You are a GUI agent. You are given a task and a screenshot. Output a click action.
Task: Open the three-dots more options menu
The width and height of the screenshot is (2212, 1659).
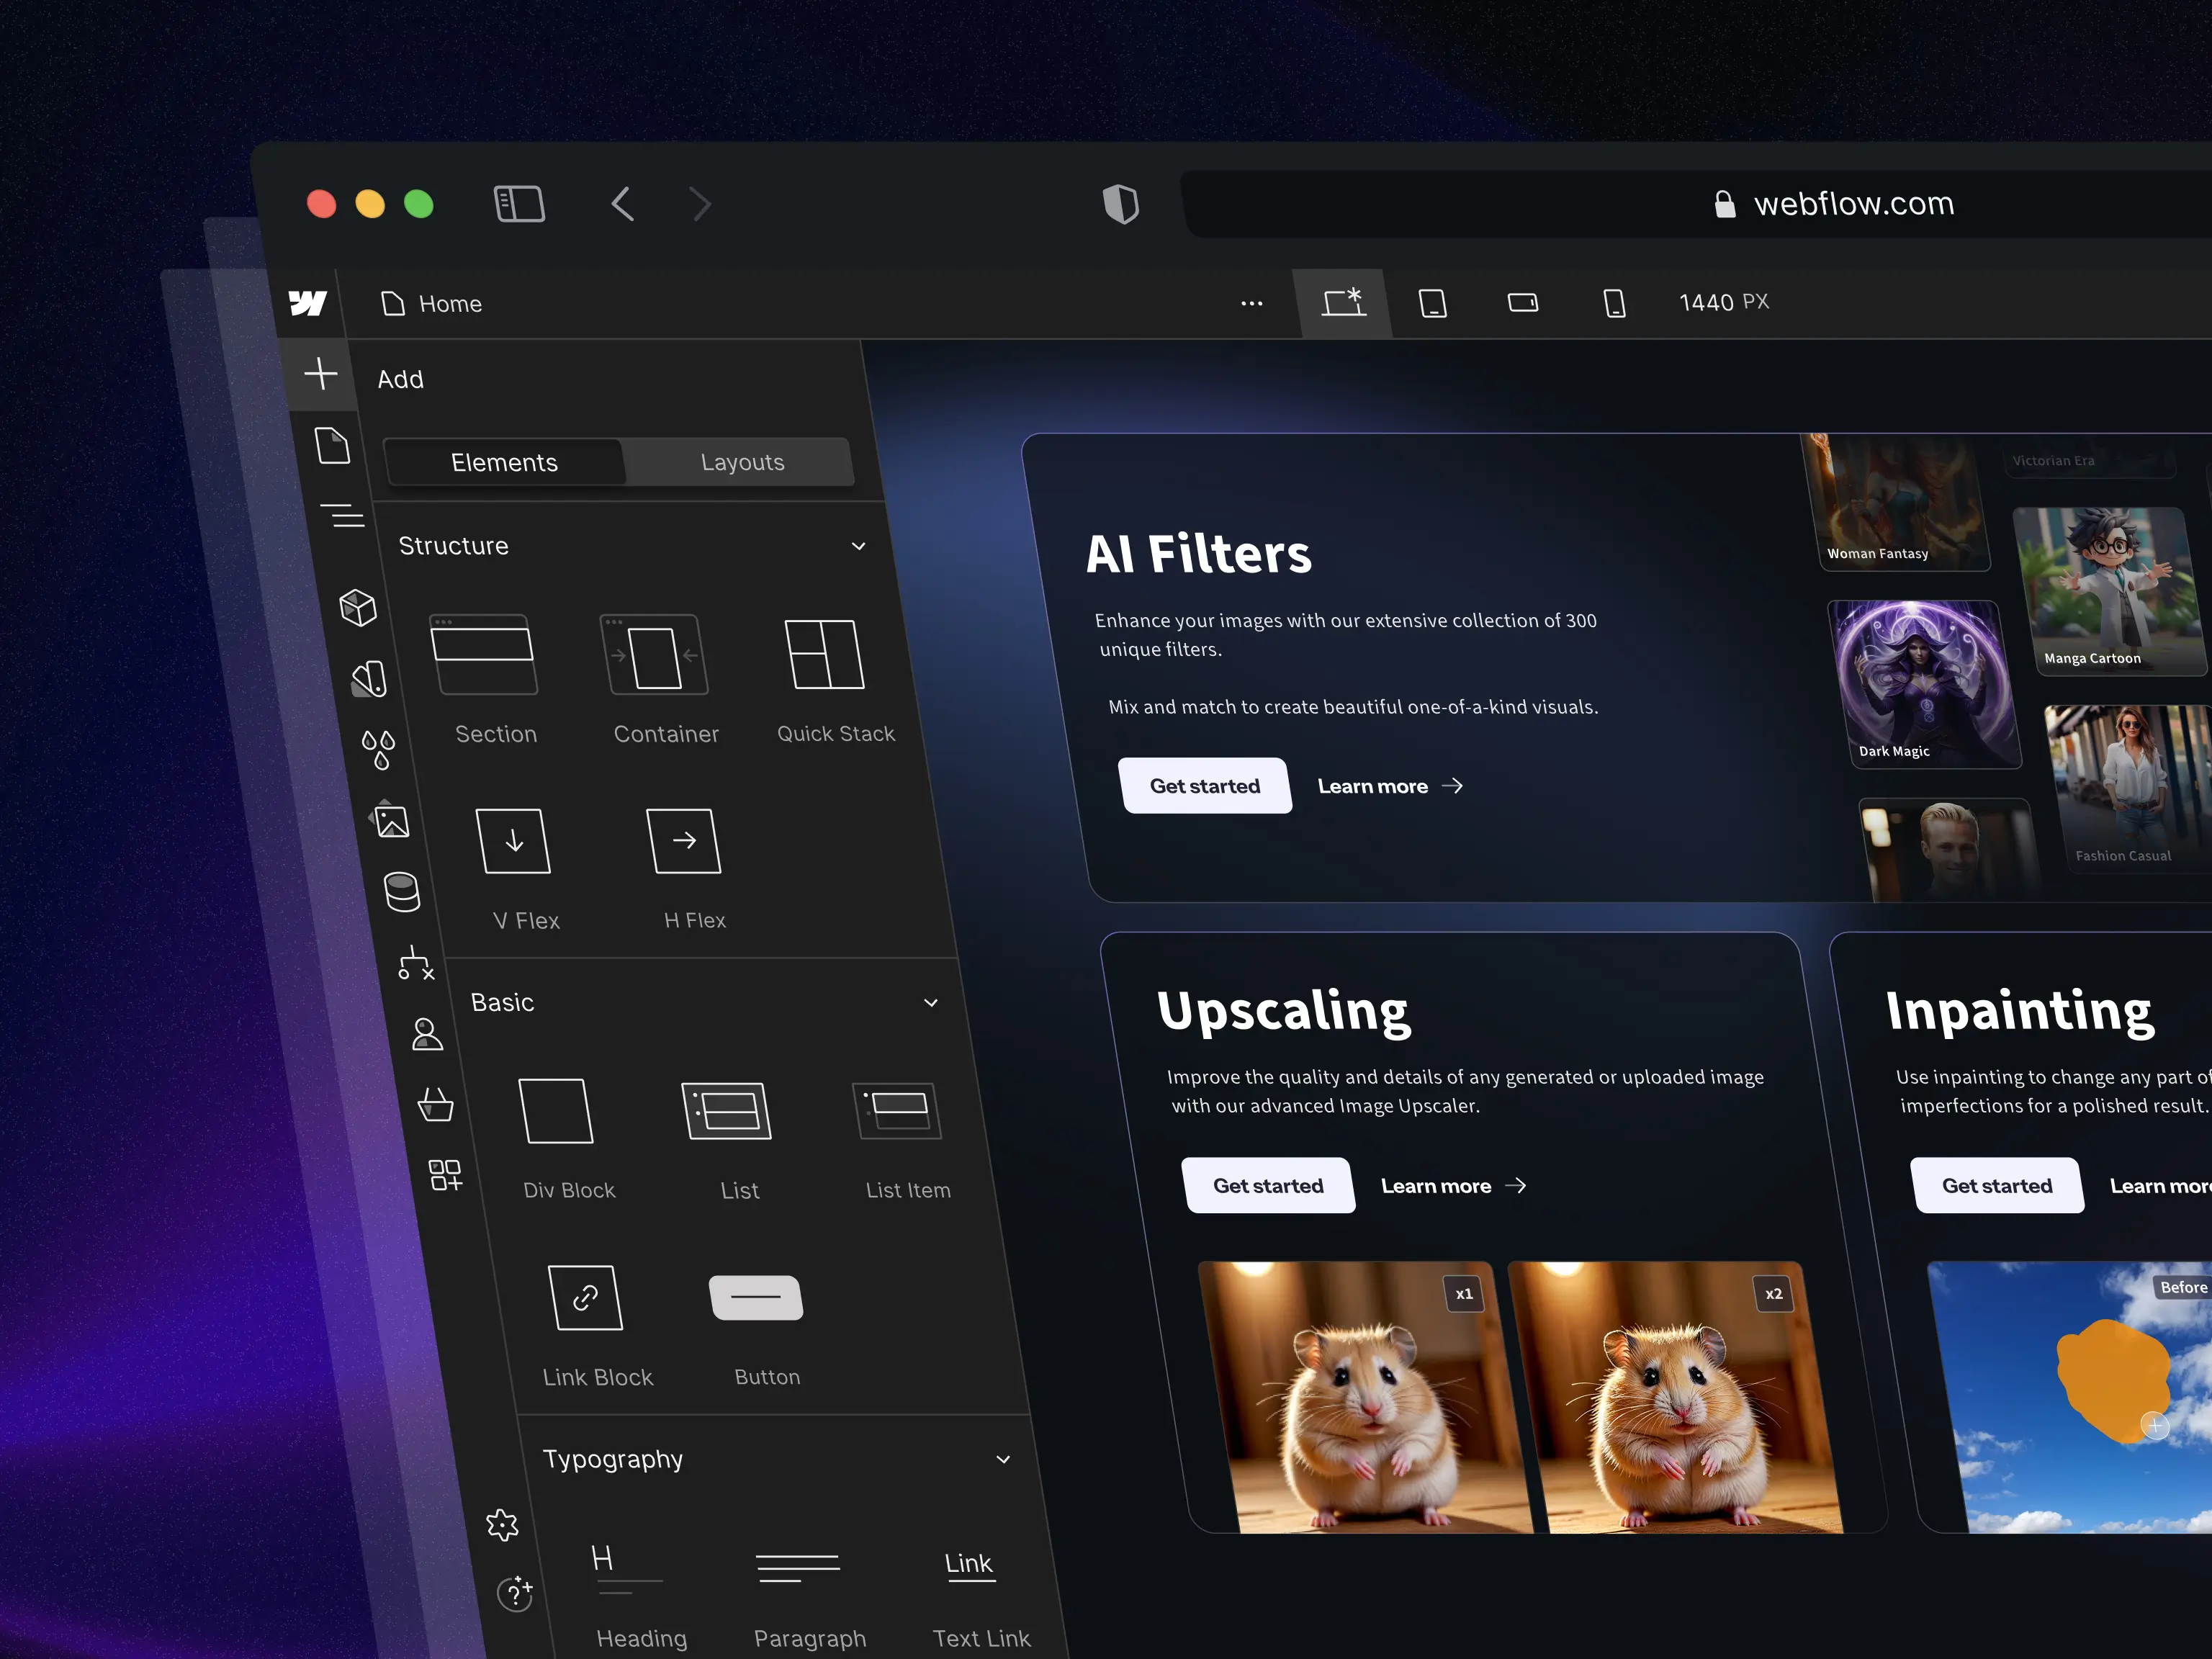1252,303
